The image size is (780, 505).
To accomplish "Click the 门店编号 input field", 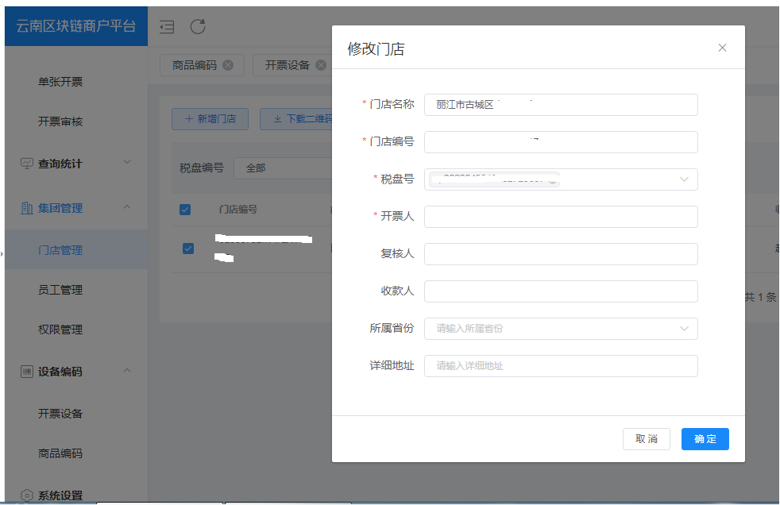I will (561, 142).
